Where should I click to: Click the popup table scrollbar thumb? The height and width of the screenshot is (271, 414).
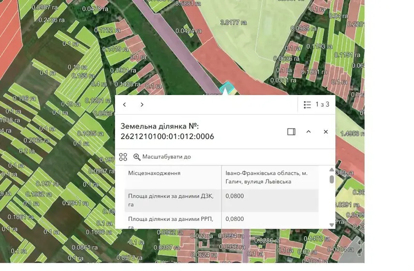point(332,179)
